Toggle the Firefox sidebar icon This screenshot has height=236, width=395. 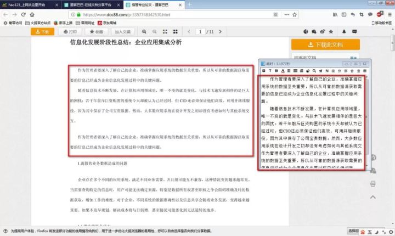(x=344, y=15)
